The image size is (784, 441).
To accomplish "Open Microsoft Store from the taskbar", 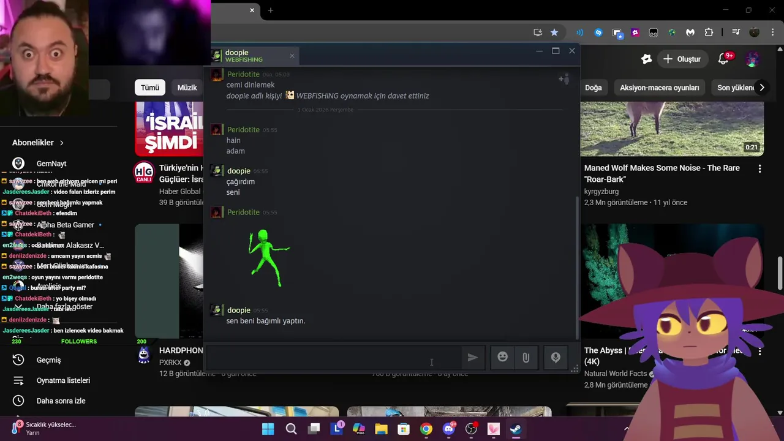I will 404,429.
